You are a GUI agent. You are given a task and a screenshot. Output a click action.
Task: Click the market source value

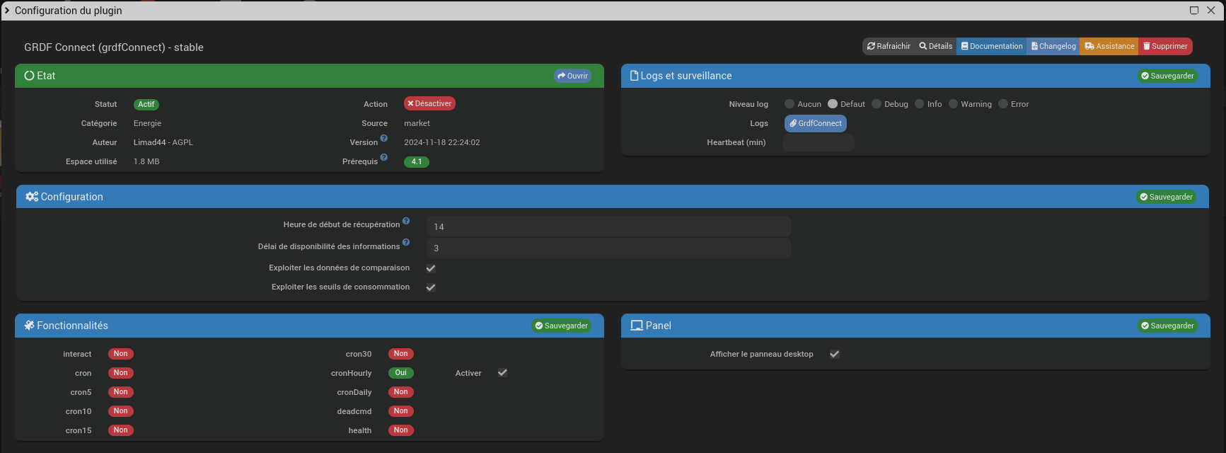pyautogui.click(x=417, y=123)
